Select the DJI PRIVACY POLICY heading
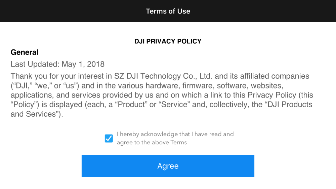The height and width of the screenshot is (189, 336). click(168, 41)
